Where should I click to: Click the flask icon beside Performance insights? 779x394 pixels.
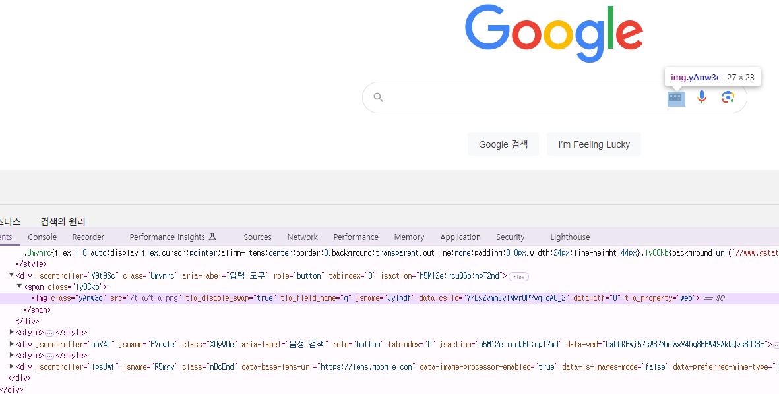[212, 237]
